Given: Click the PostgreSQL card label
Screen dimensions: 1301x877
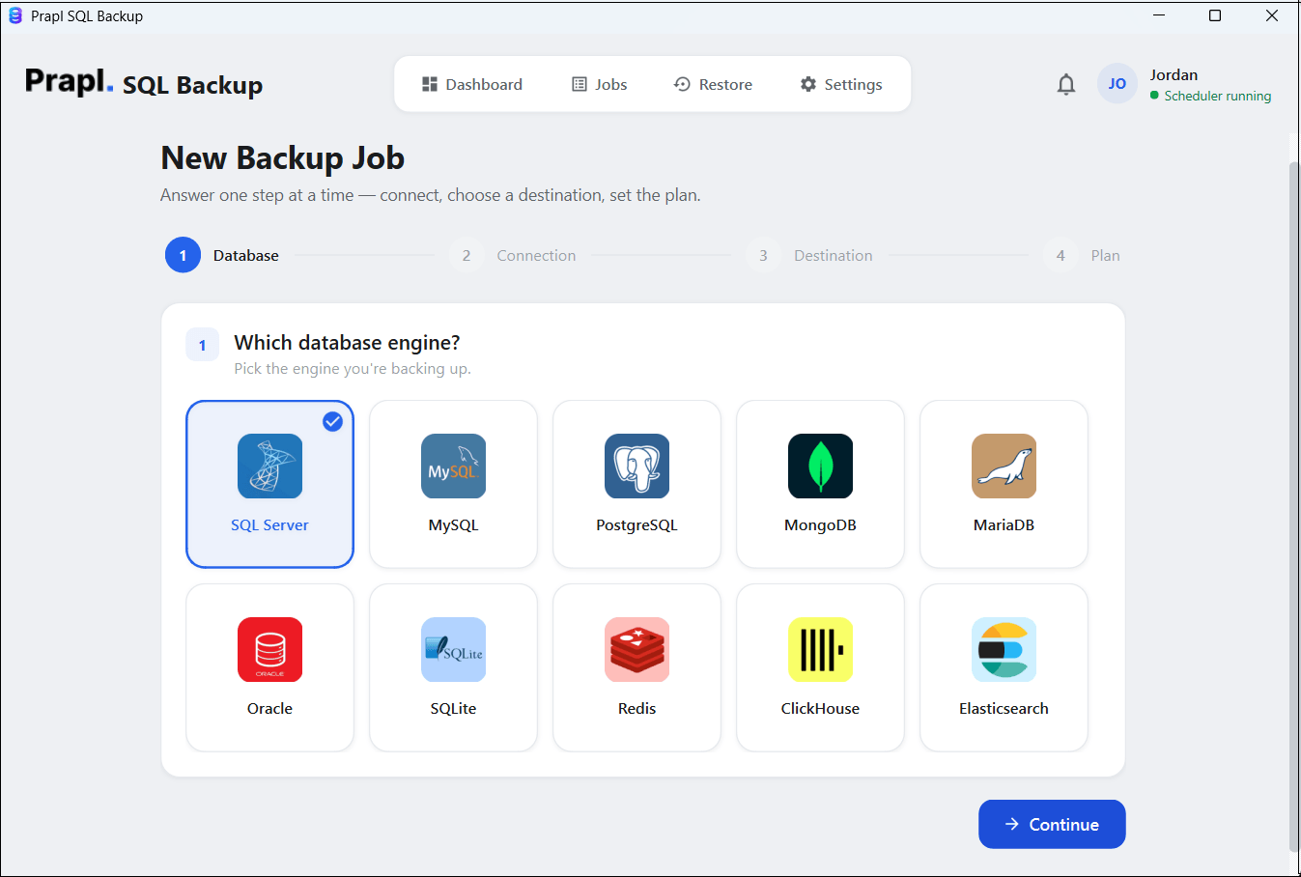Looking at the screenshot, I should pos(636,525).
